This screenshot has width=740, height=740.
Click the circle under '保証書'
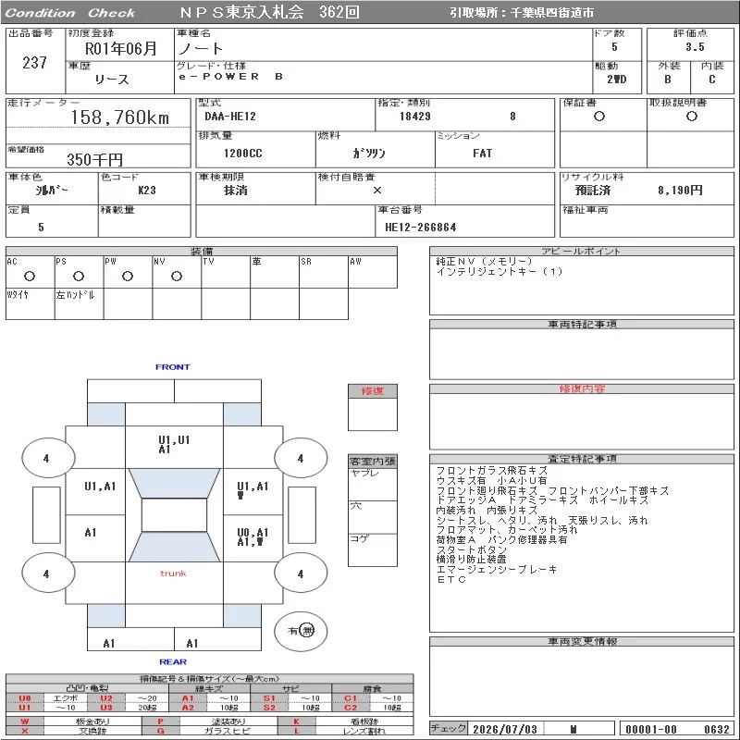click(598, 117)
